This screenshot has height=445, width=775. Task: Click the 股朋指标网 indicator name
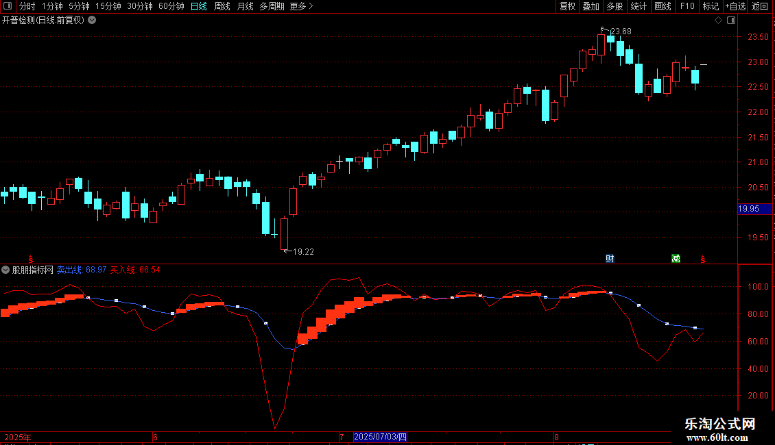pos(33,270)
